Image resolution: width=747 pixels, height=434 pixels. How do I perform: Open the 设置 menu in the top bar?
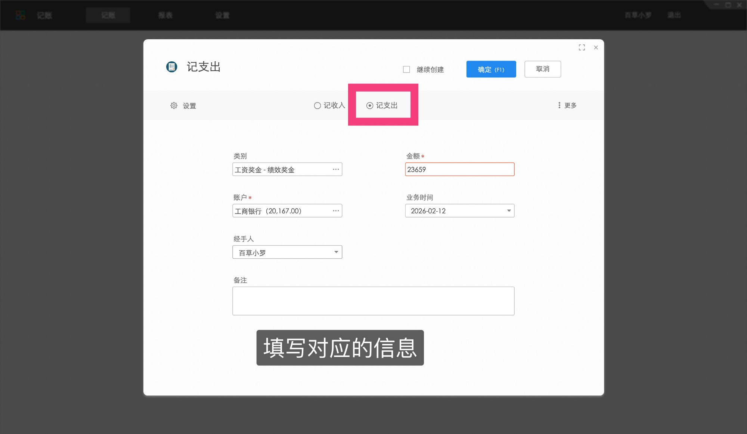pos(221,15)
